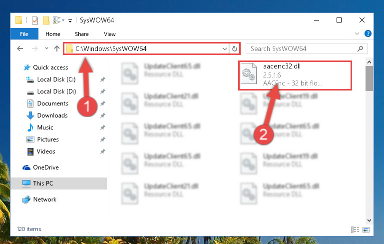Screen dimensions: 384x244
Task: Open Music in the sidebar
Action: coord(45,127)
